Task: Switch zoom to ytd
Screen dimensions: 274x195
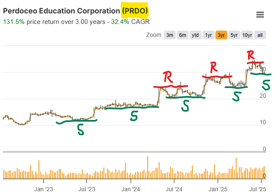Action: click(x=195, y=35)
